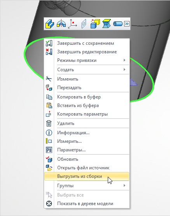Click the scissors icon next to Изменить

click(x=49, y=79)
